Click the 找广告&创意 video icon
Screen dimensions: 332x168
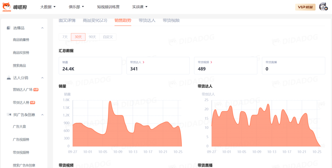point(9,115)
